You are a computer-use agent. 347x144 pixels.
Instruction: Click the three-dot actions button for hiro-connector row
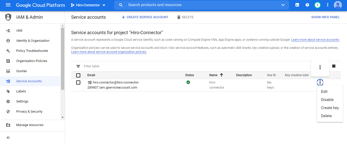(x=320, y=83)
